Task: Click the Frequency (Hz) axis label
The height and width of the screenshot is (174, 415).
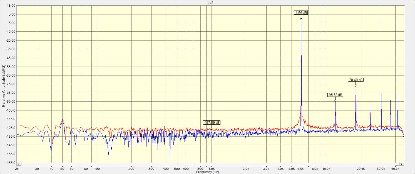Action: [207, 172]
